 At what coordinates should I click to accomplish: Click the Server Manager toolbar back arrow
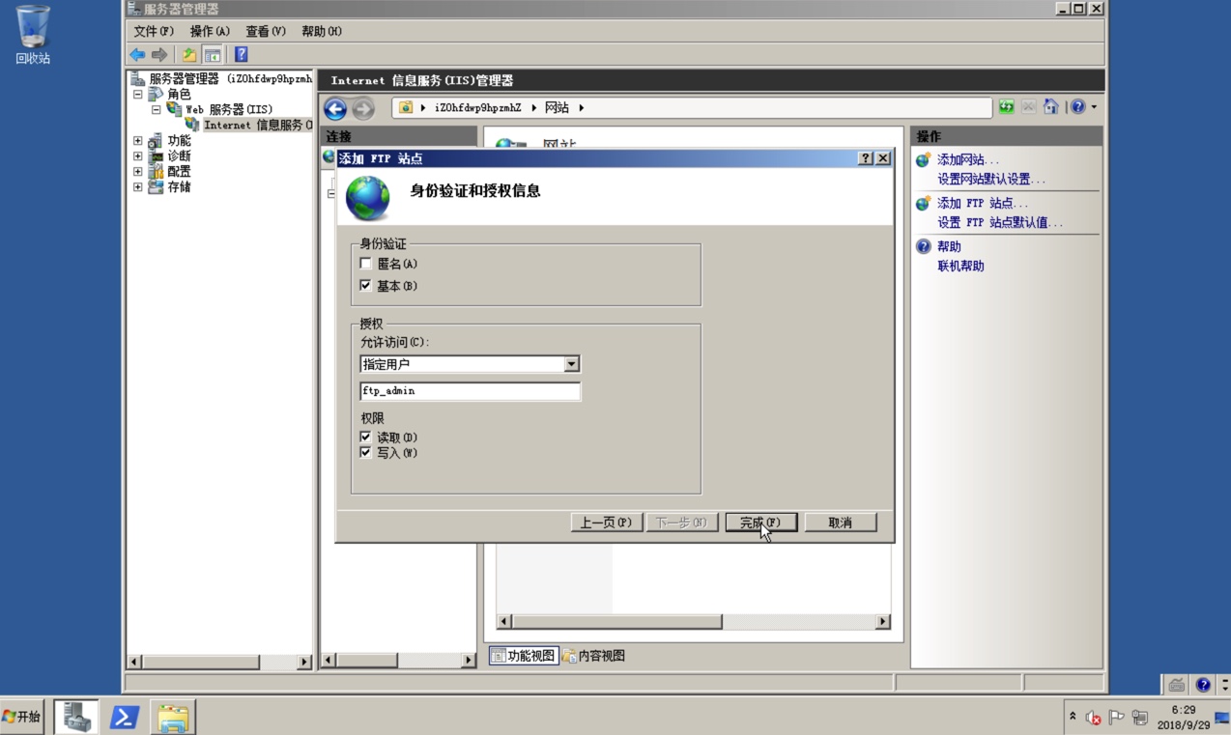[x=137, y=55]
